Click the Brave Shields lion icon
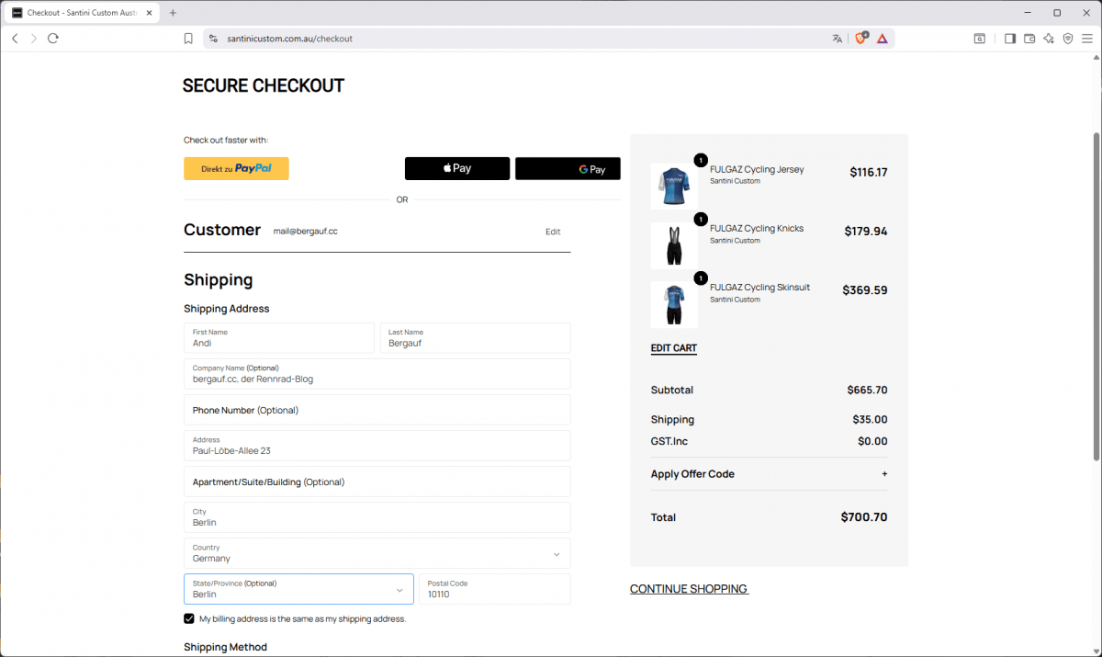 (861, 39)
